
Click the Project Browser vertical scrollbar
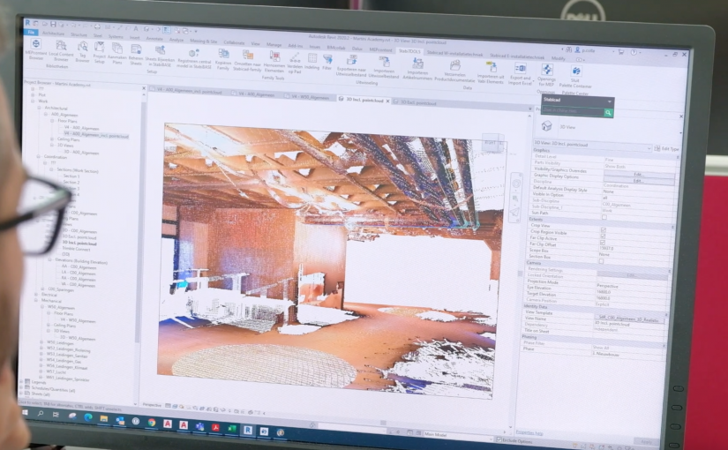pyautogui.click(x=140, y=223)
